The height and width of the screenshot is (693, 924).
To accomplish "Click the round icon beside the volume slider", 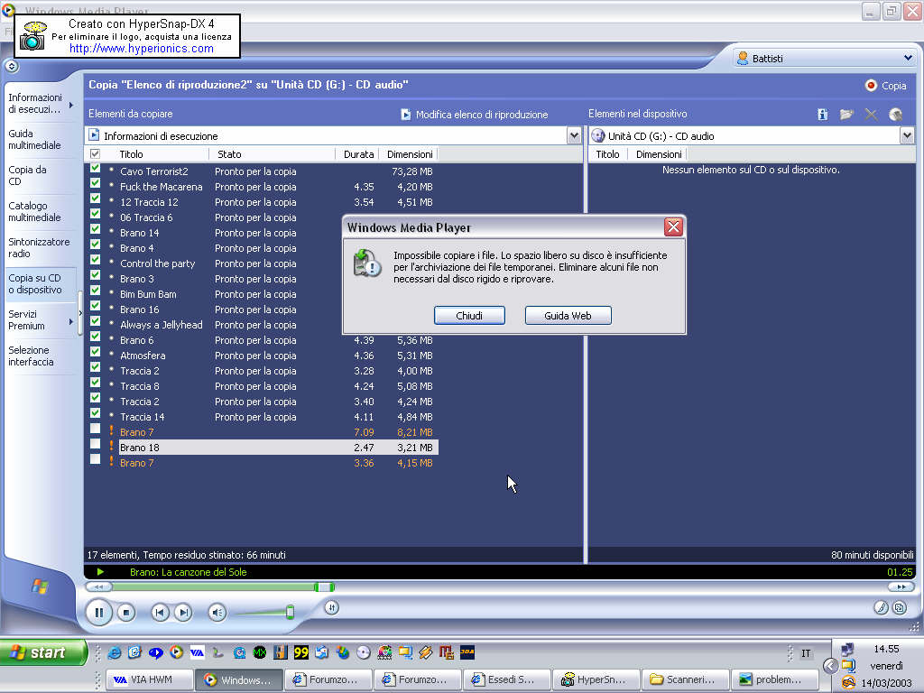I will click(x=332, y=607).
